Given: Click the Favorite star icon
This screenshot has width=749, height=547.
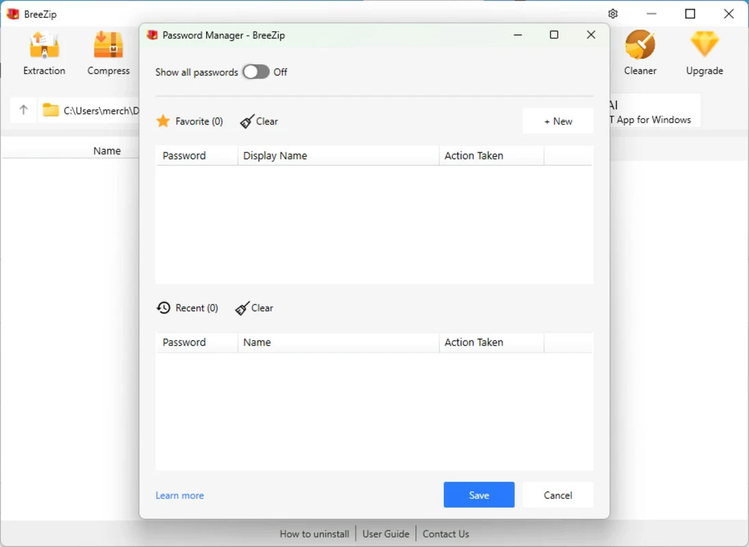Looking at the screenshot, I should (163, 121).
